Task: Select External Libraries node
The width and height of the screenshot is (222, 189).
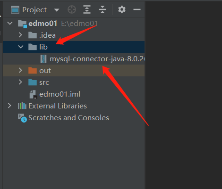Action: click(x=74, y=106)
